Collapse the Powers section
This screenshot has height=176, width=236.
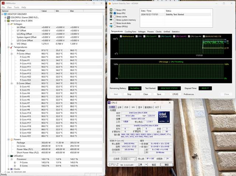click(8, 139)
